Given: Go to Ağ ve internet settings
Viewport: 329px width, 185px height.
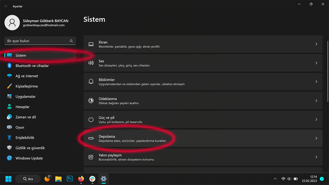Looking at the screenshot, I should (x=40, y=76).
